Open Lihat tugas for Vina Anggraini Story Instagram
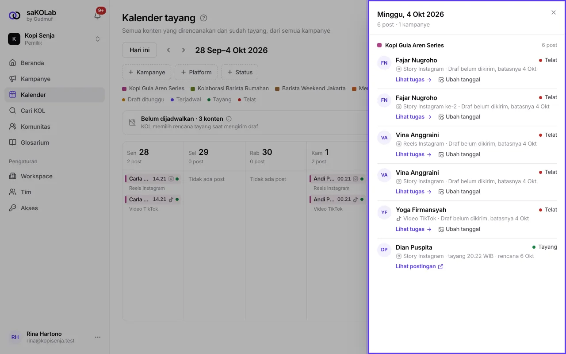566x354 pixels. pyautogui.click(x=413, y=192)
